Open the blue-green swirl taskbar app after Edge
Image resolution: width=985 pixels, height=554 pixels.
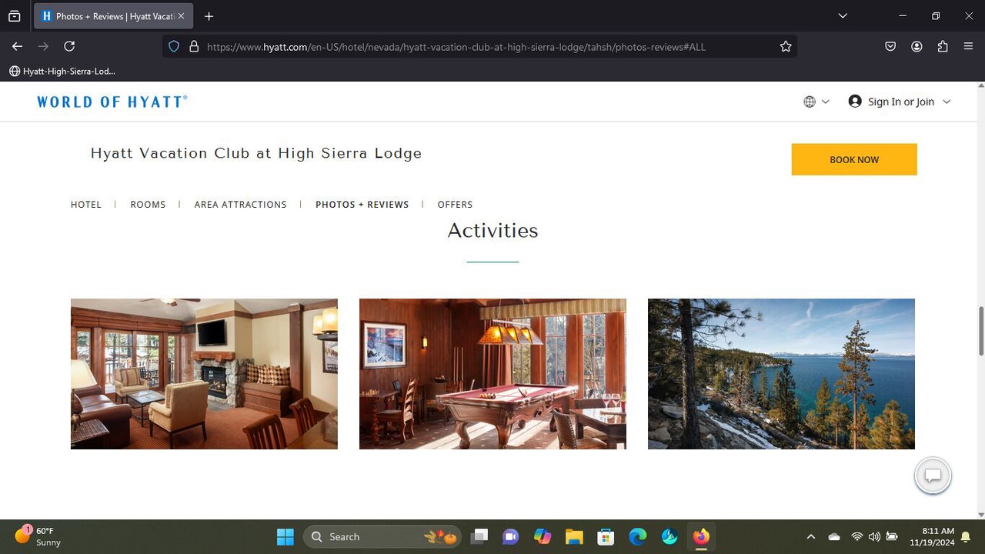click(669, 536)
